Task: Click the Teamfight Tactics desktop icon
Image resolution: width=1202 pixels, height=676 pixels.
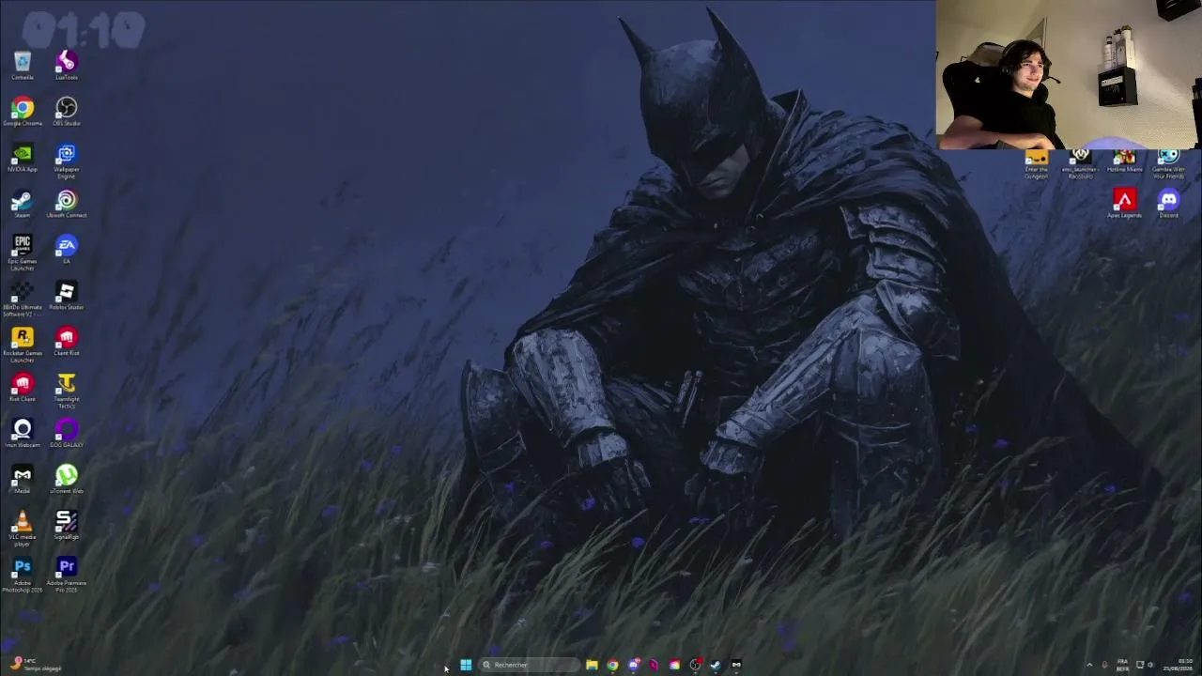Action: coord(66,391)
